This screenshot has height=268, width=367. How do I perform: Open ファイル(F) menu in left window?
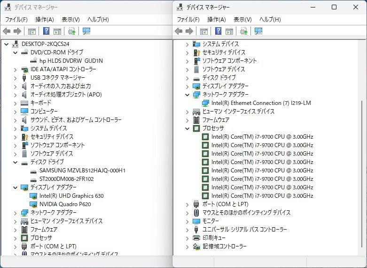[x=16, y=20]
